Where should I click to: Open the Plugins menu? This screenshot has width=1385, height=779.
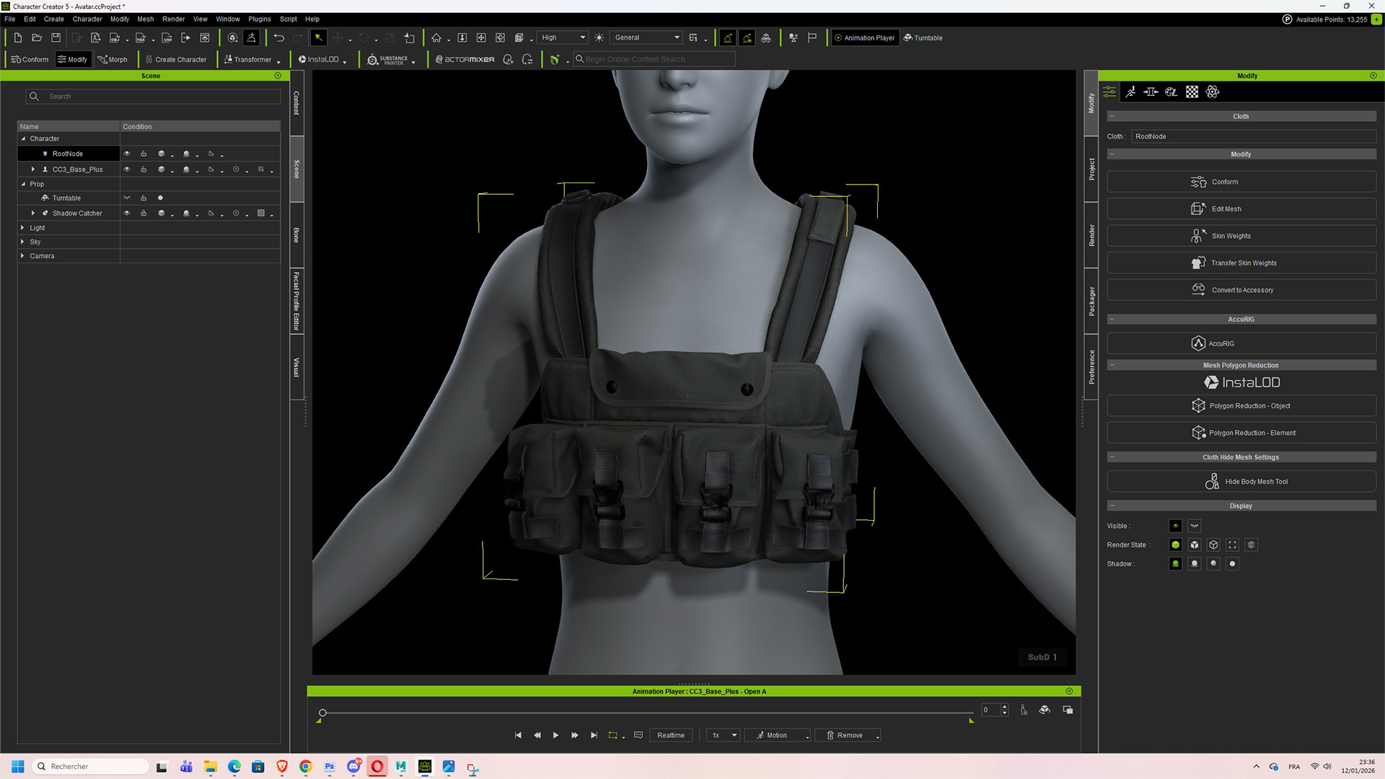click(x=259, y=19)
